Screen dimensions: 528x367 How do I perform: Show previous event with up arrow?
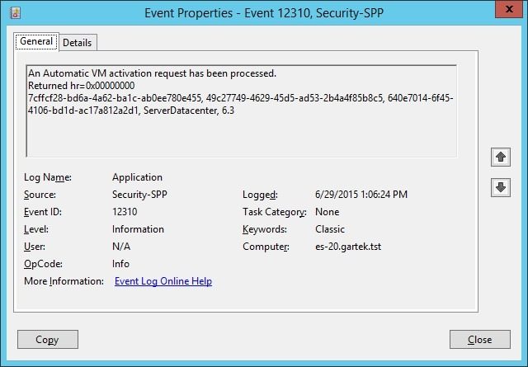tap(501, 157)
